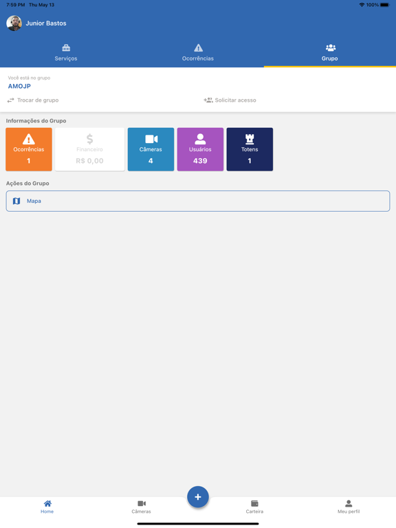
Task: Tap the battery status indicator
Action: (385, 5)
